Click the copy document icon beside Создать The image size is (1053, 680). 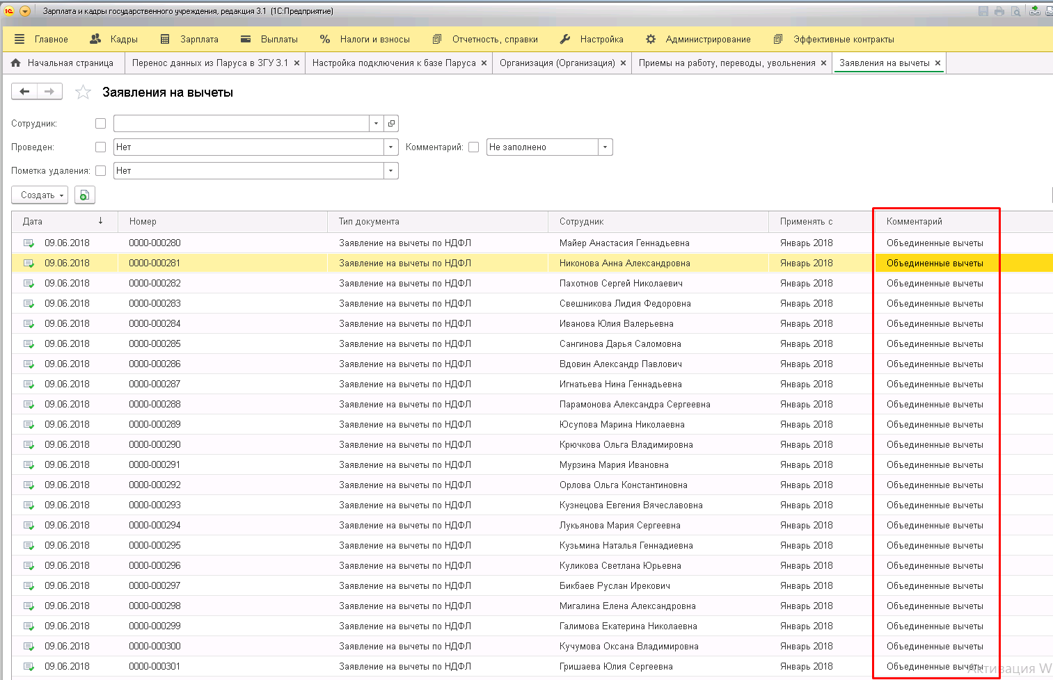click(84, 195)
